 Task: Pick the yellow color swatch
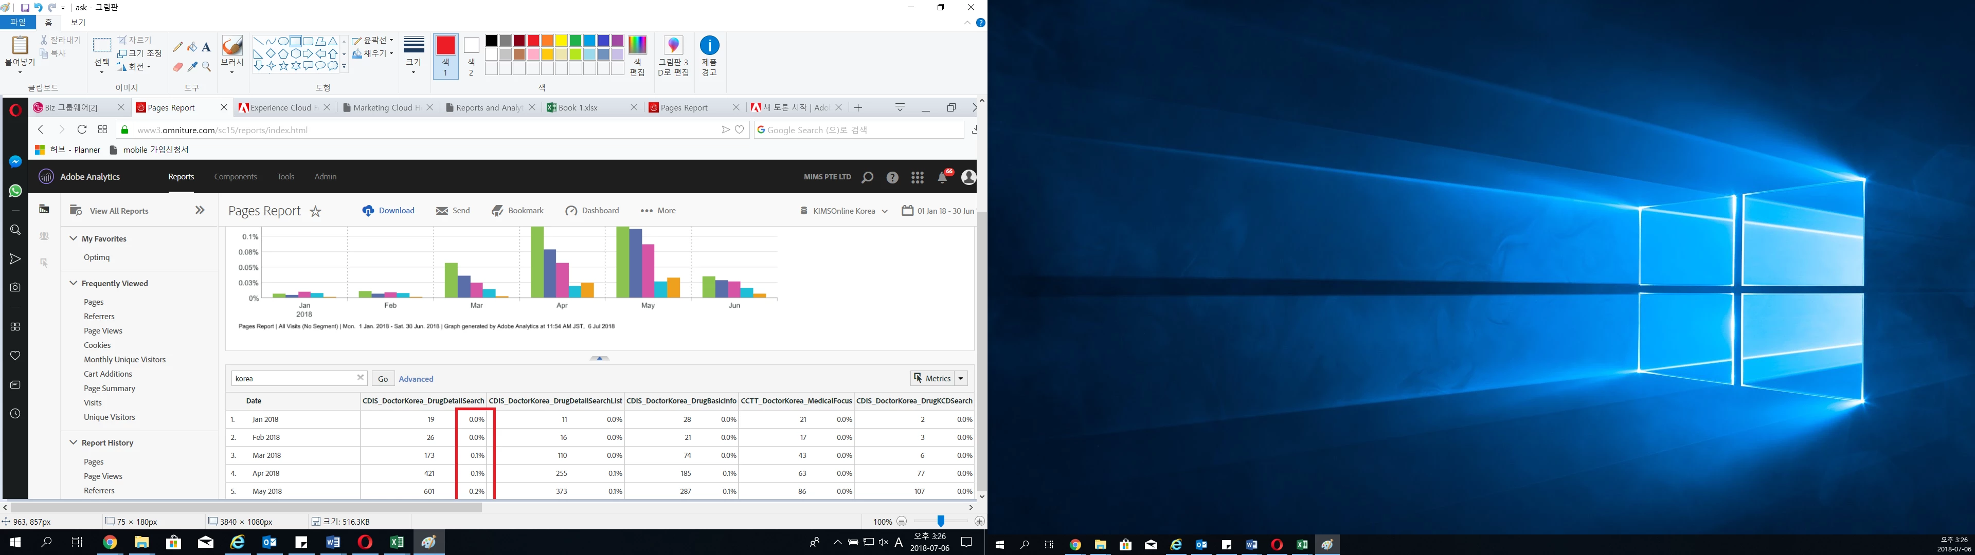pos(561,41)
